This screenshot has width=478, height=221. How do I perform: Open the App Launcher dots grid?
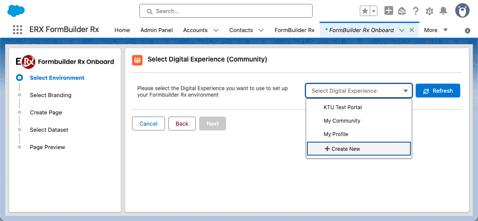tap(18, 29)
